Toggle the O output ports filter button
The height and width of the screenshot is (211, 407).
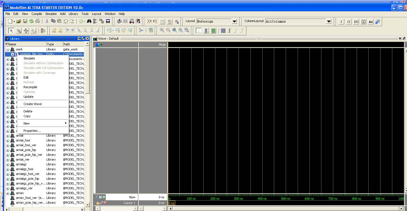pyautogui.click(x=348, y=22)
